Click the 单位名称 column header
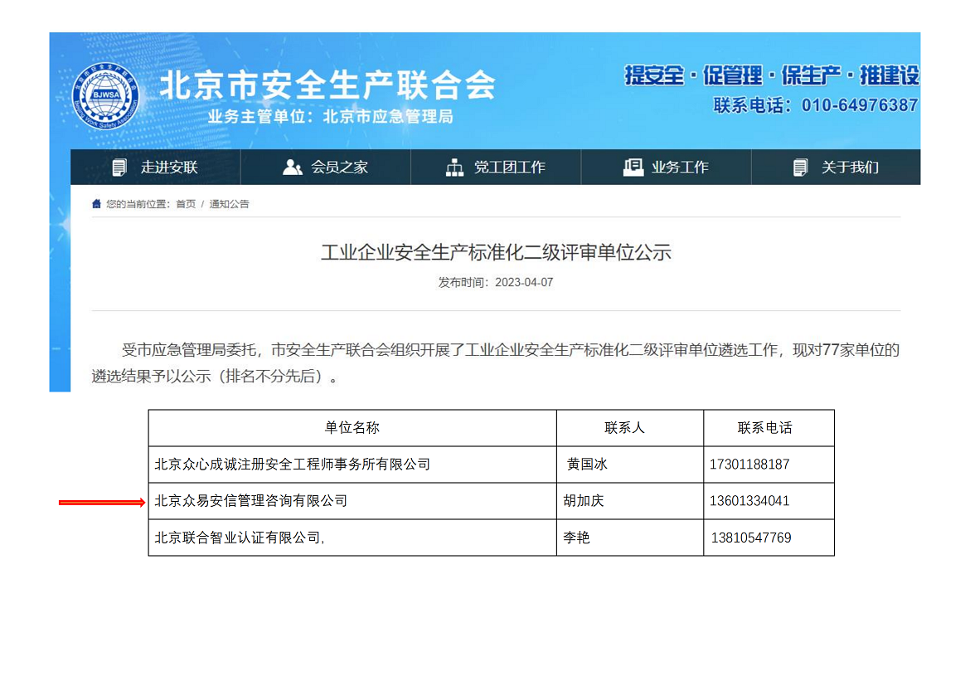 [x=352, y=428]
